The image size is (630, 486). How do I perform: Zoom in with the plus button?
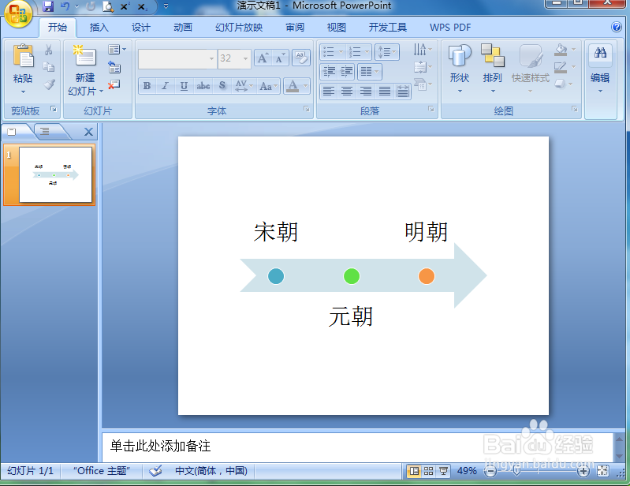point(583,471)
